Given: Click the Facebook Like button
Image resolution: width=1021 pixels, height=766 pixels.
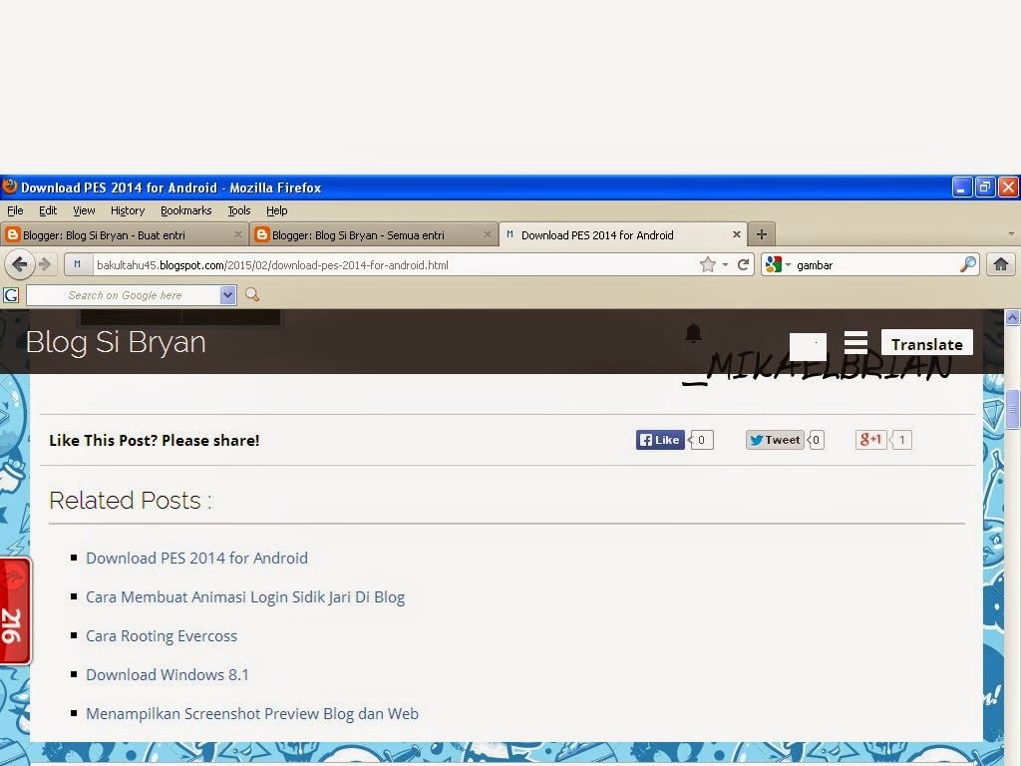Looking at the screenshot, I should (x=660, y=440).
